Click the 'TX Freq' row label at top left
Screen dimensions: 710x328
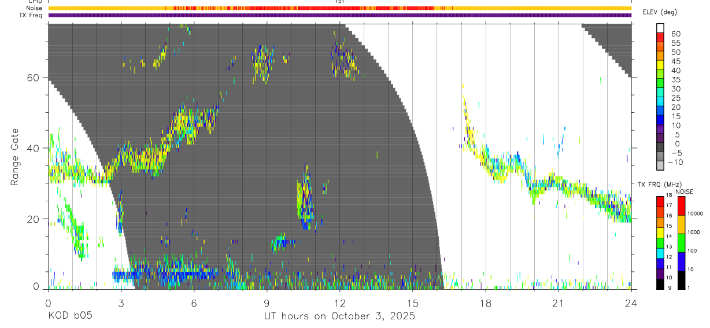pyautogui.click(x=31, y=15)
